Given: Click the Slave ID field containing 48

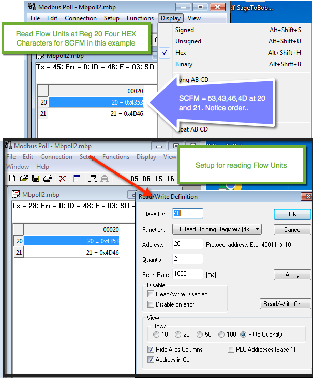Looking at the screenshot, I should [x=188, y=213].
